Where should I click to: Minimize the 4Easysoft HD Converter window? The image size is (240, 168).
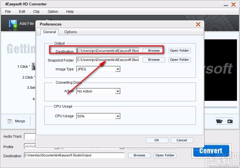226,5
